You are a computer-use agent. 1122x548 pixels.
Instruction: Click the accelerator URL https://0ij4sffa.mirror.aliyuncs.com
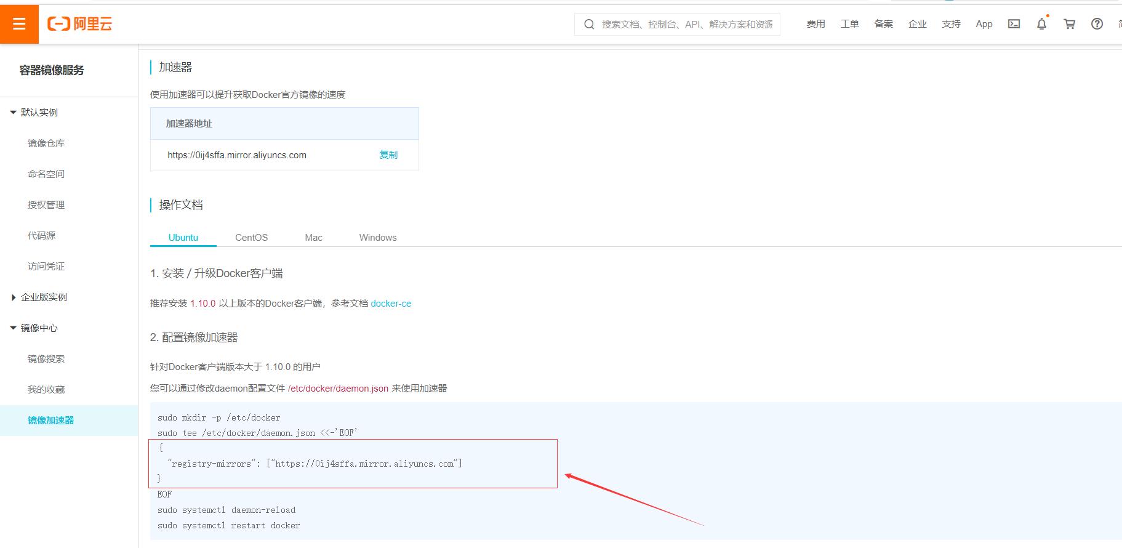pyautogui.click(x=237, y=155)
